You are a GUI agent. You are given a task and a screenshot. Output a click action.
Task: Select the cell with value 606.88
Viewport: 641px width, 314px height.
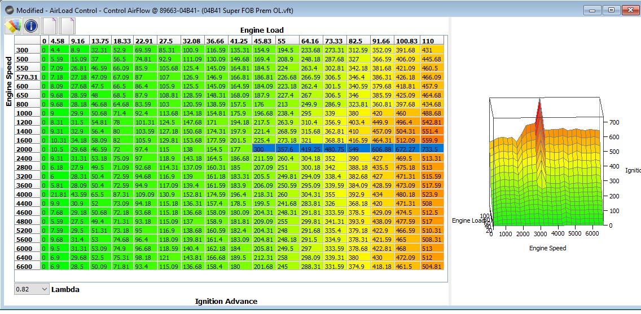tap(383, 149)
